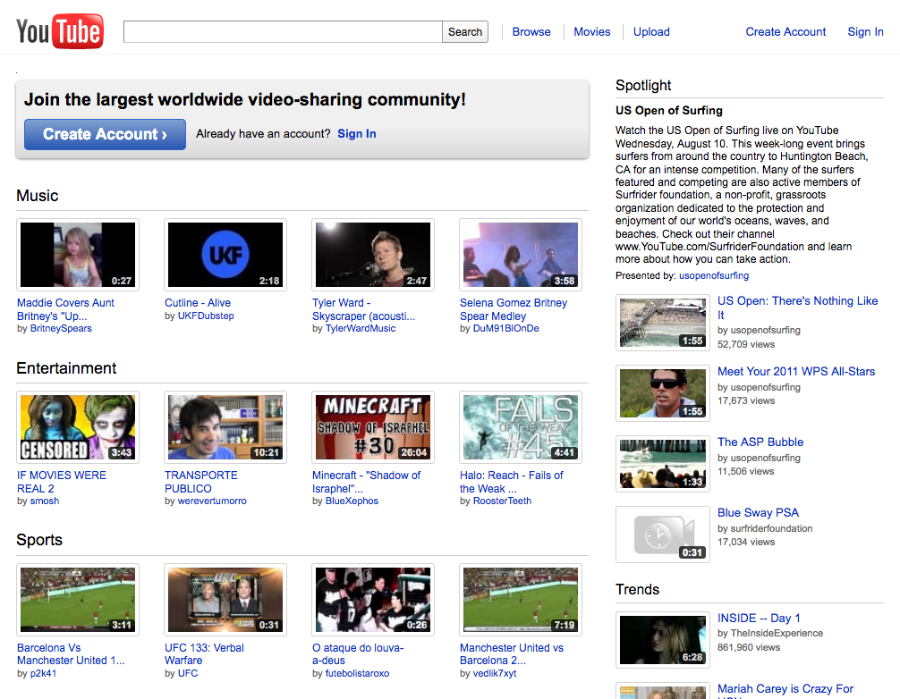Play the Minecraft Shadow of Israphel thumbnail
The height and width of the screenshot is (699, 900).
coord(372,426)
